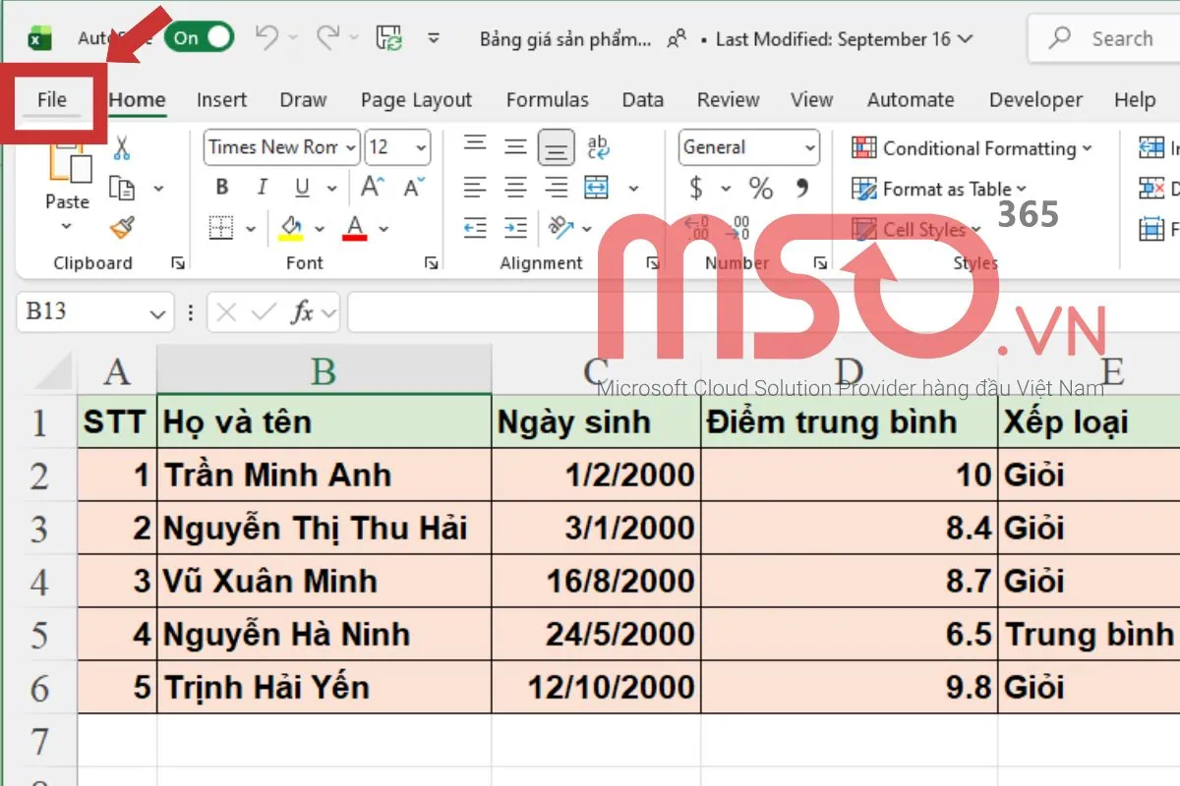Screen dimensions: 1180x786
Task: Click the Increase Indent icon
Action: [x=514, y=228]
